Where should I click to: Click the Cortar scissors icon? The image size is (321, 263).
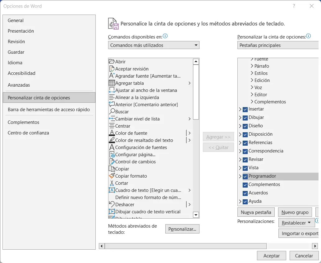click(x=112, y=183)
